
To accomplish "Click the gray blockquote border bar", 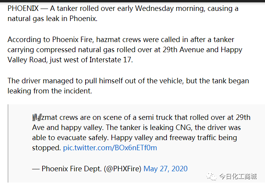I will point(8,143).
